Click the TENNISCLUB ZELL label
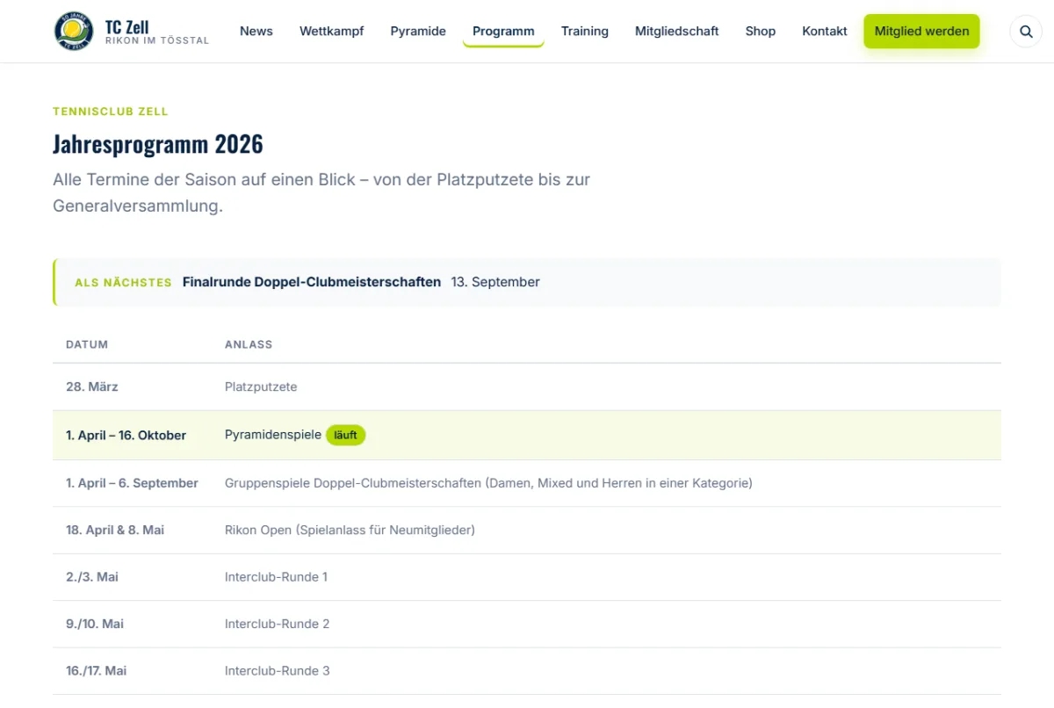Viewport: 1054px width, 708px height. pos(111,112)
